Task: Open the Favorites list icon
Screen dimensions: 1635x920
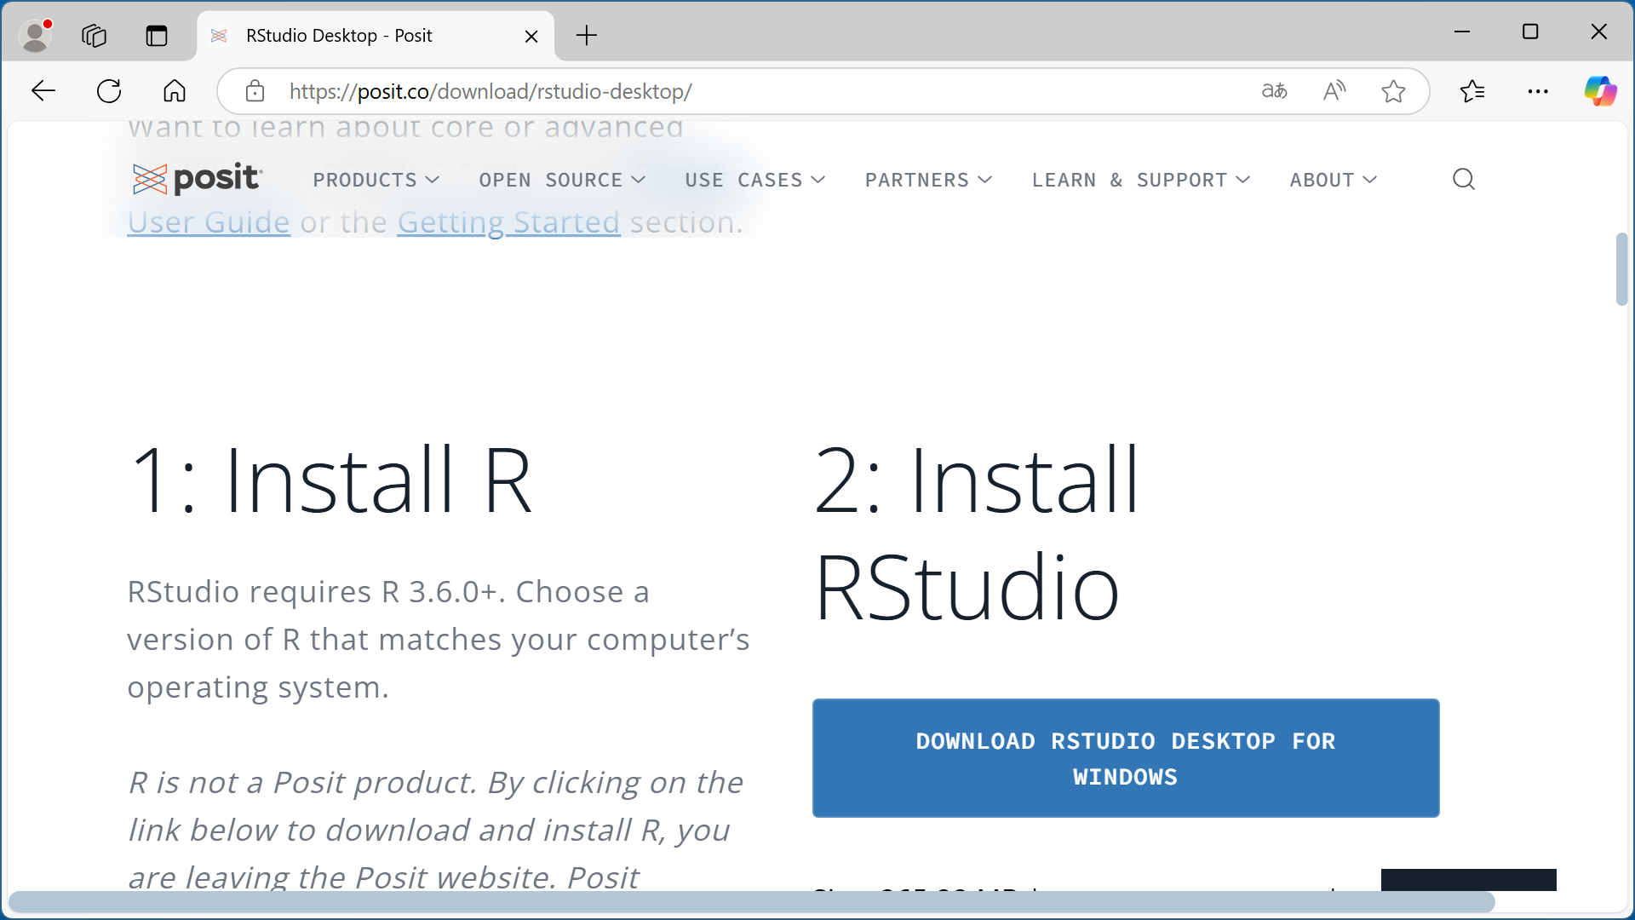Action: 1471,91
